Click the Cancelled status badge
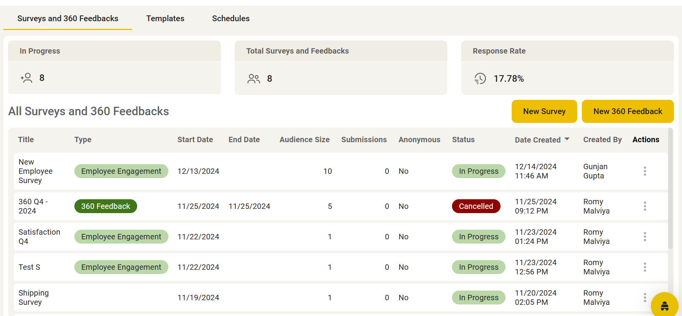 coord(476,206)
